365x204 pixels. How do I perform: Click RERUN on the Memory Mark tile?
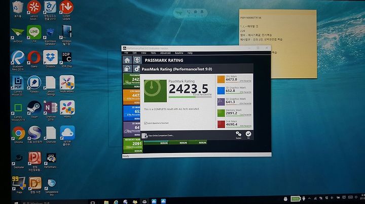[x=138, y=151]
